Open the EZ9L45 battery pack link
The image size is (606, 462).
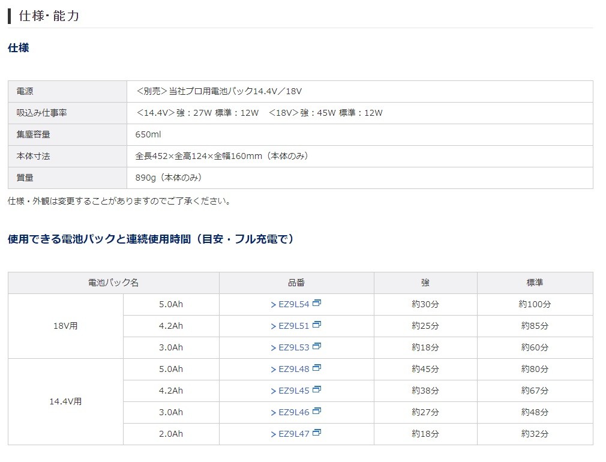tap(294, 391)
